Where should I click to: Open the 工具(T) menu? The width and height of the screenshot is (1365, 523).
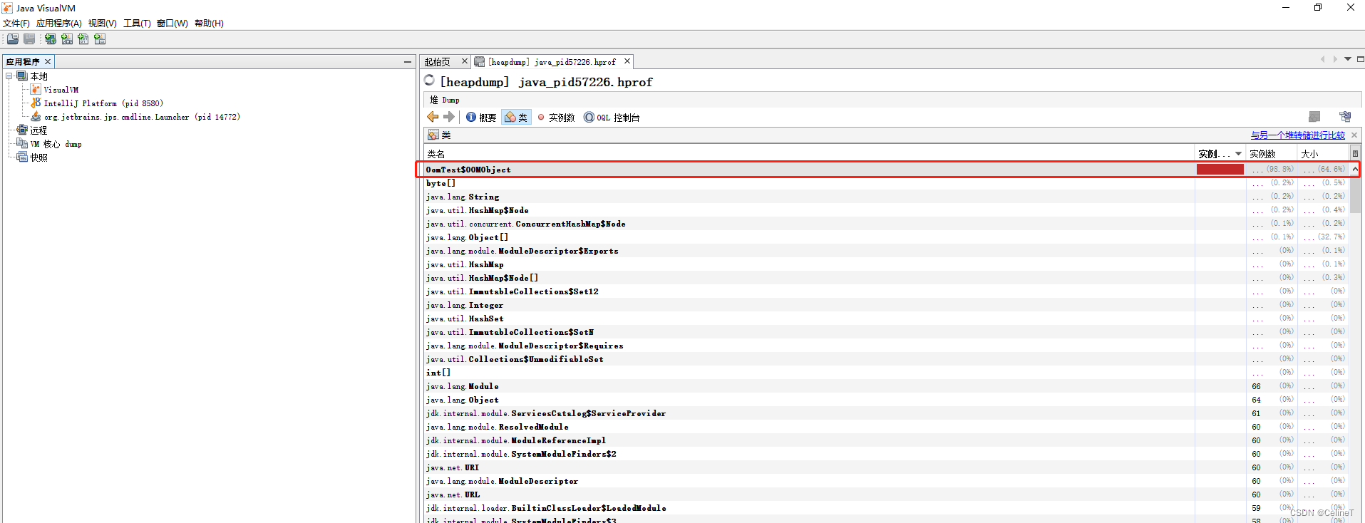[x=137, y=24]
